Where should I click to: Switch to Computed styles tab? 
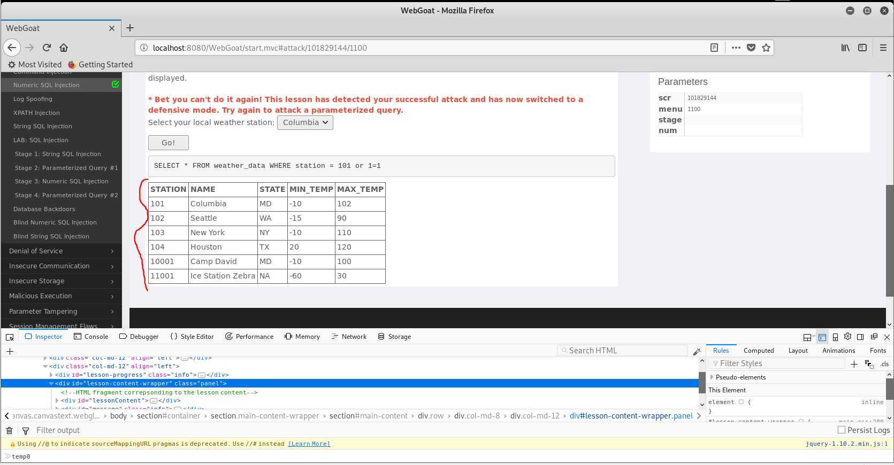tap(759, 351)
